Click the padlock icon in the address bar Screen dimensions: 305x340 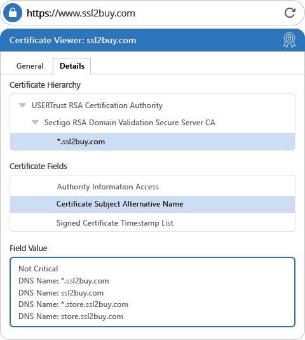(13, 13)
